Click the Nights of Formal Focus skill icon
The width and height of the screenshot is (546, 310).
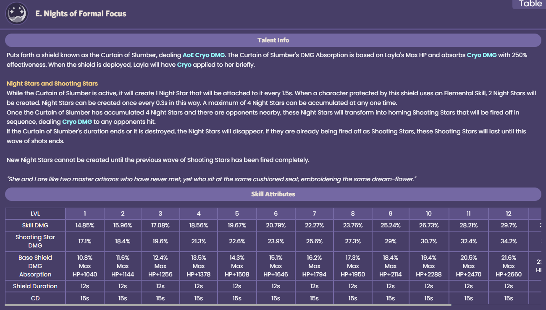(x=17, y=13)
